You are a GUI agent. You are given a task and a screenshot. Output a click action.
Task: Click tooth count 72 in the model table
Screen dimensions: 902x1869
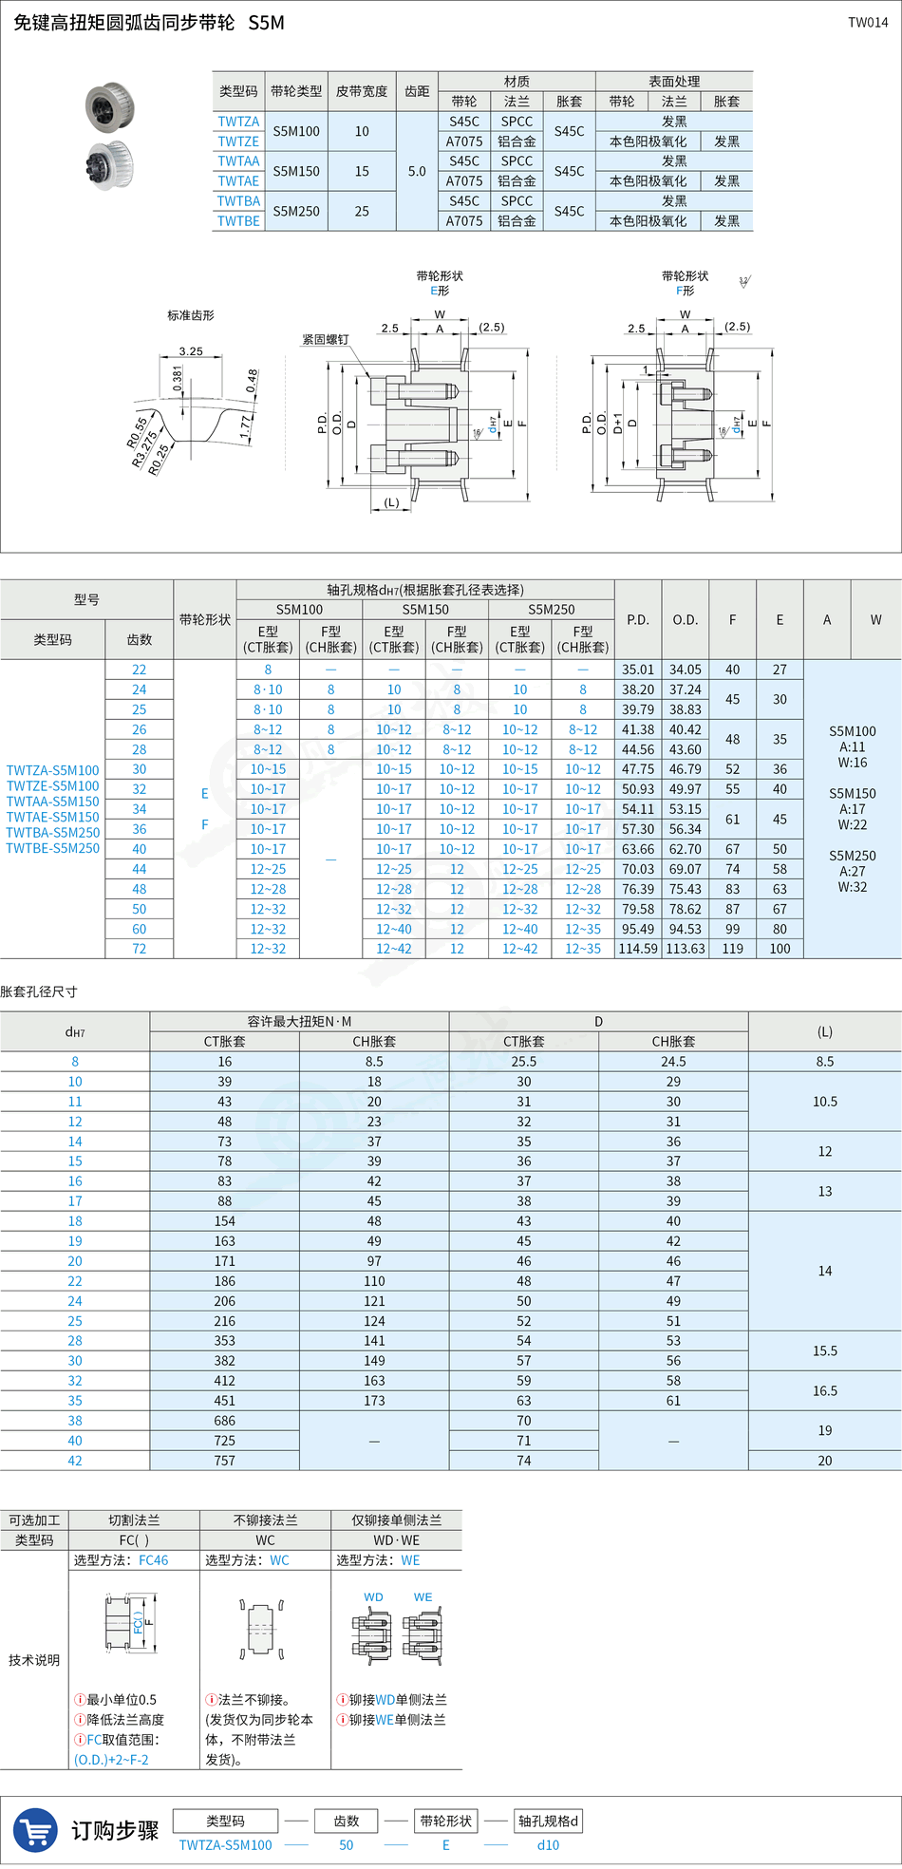pos(140,949)
